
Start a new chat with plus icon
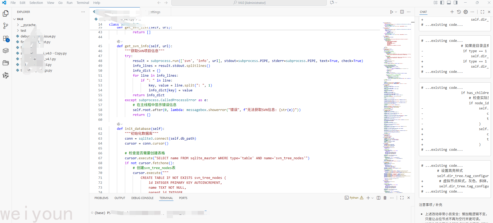(452, 12)
